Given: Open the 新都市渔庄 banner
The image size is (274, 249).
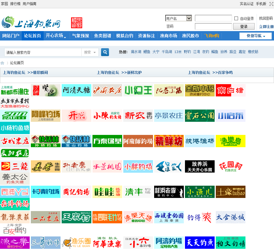Looking at the screenshot, I should (x=15, y=90).
